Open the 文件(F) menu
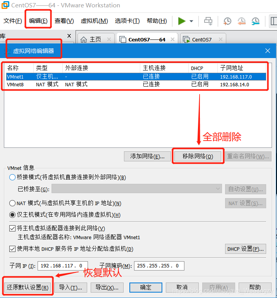 click(x=12, y=21)
